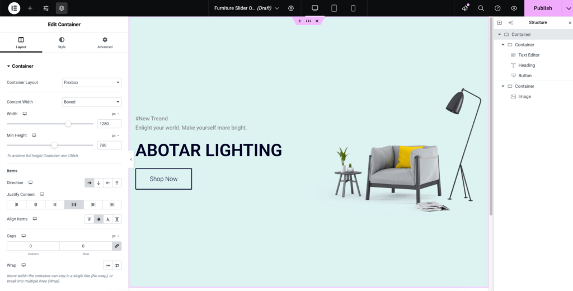Click Width responsive device icon
The height and width of the screenshot is (291, 573).
point(25,114)
